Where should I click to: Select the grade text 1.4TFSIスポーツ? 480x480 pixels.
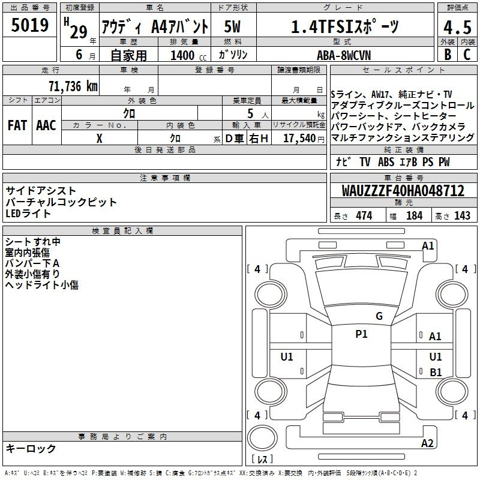click(x=344, y=27)
